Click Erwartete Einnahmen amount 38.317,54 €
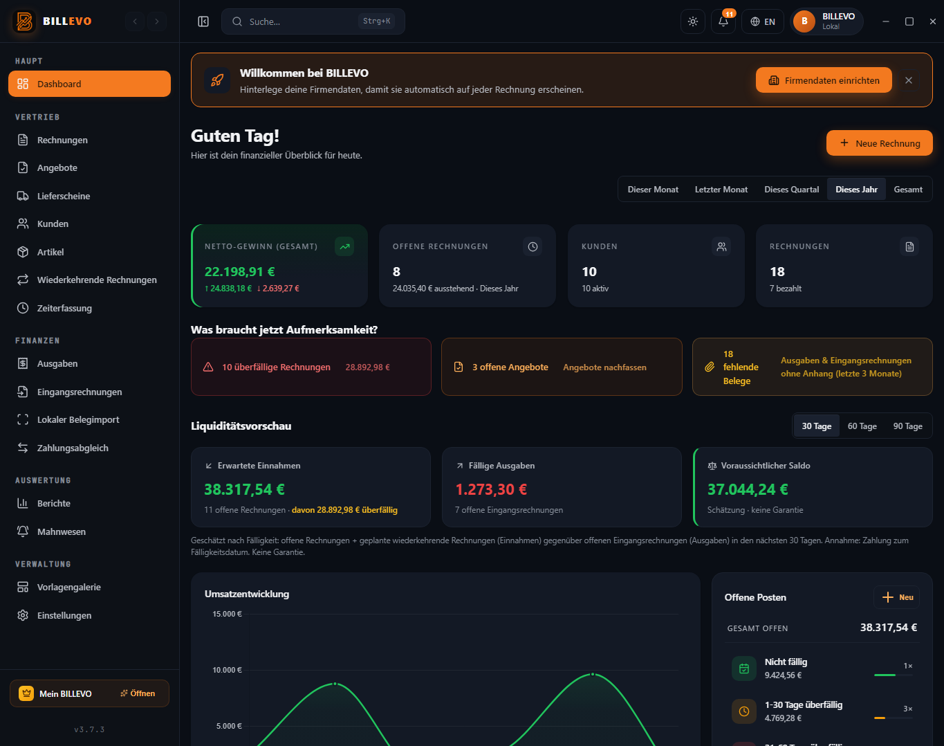 244,489
